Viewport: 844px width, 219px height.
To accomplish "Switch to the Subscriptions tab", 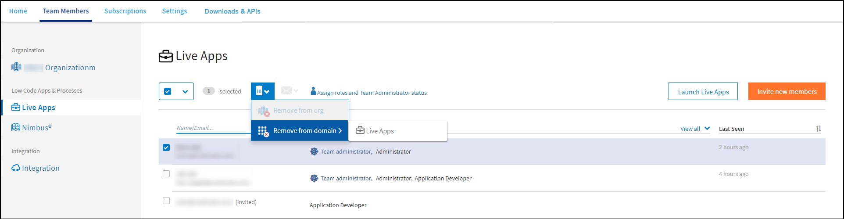I will click(125, 11).
